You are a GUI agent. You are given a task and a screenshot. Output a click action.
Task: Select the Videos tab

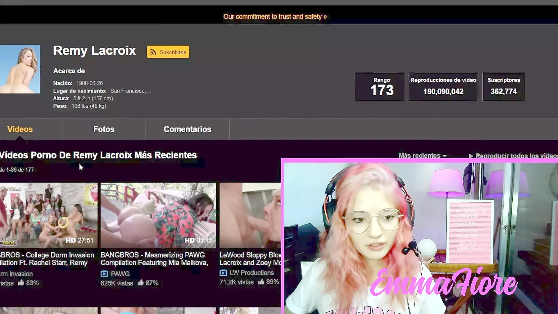(20, 129)
